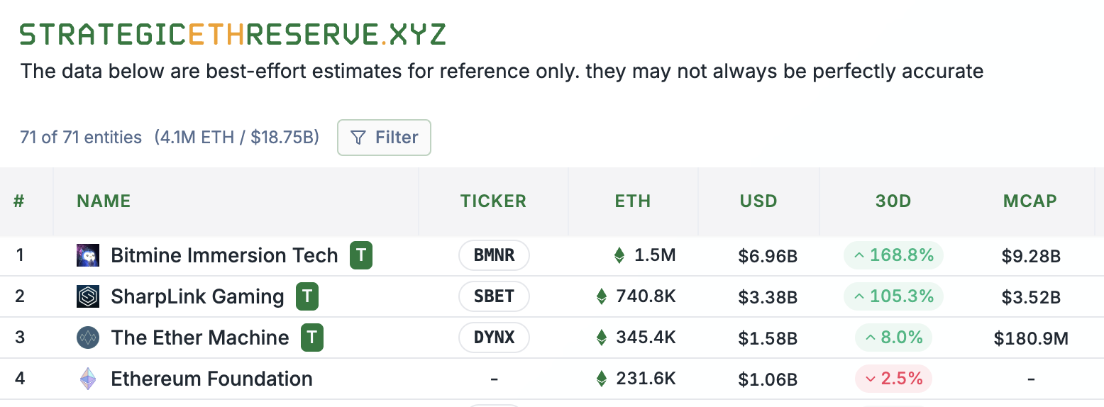Viewport: 1104px width, 407px height.
Task: Click the green T badge beside Bitmine
Action: point(361,255)
